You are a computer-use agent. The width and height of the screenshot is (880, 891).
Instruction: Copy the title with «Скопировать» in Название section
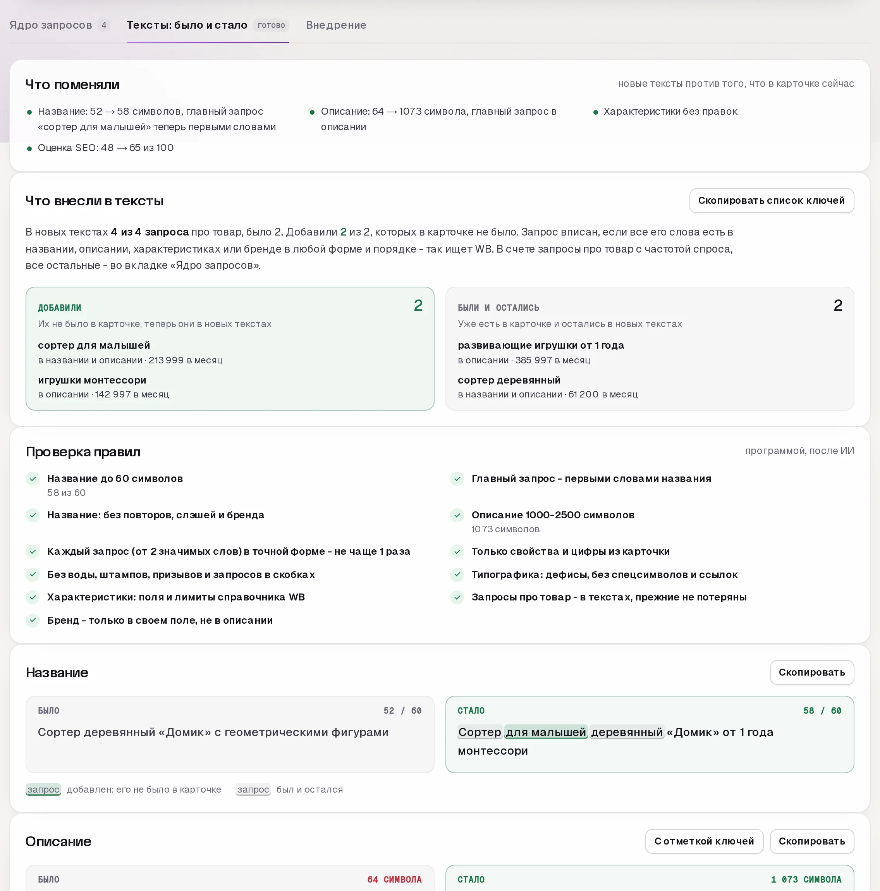(x=812, y=673)
